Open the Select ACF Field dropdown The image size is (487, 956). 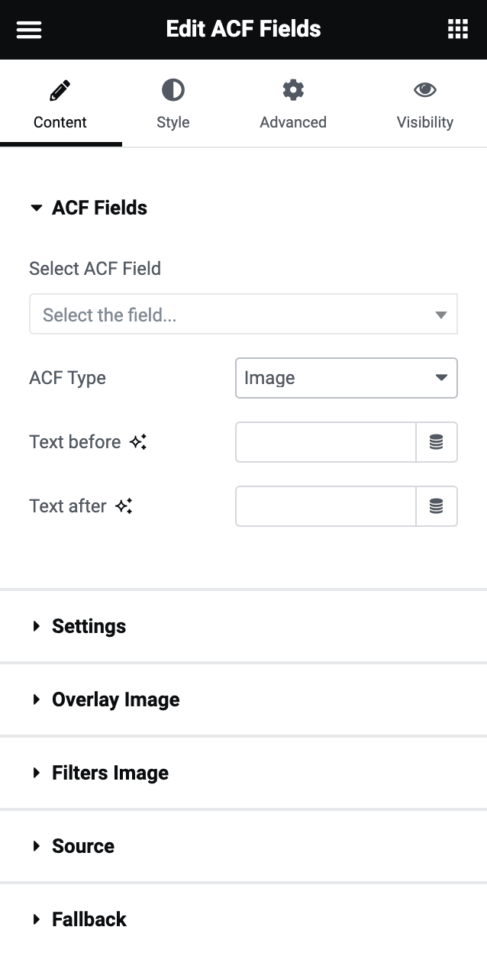click(x=243, y=313)
